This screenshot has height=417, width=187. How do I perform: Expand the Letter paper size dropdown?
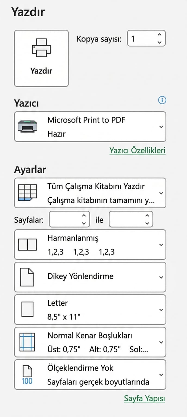tap(161, 309)
